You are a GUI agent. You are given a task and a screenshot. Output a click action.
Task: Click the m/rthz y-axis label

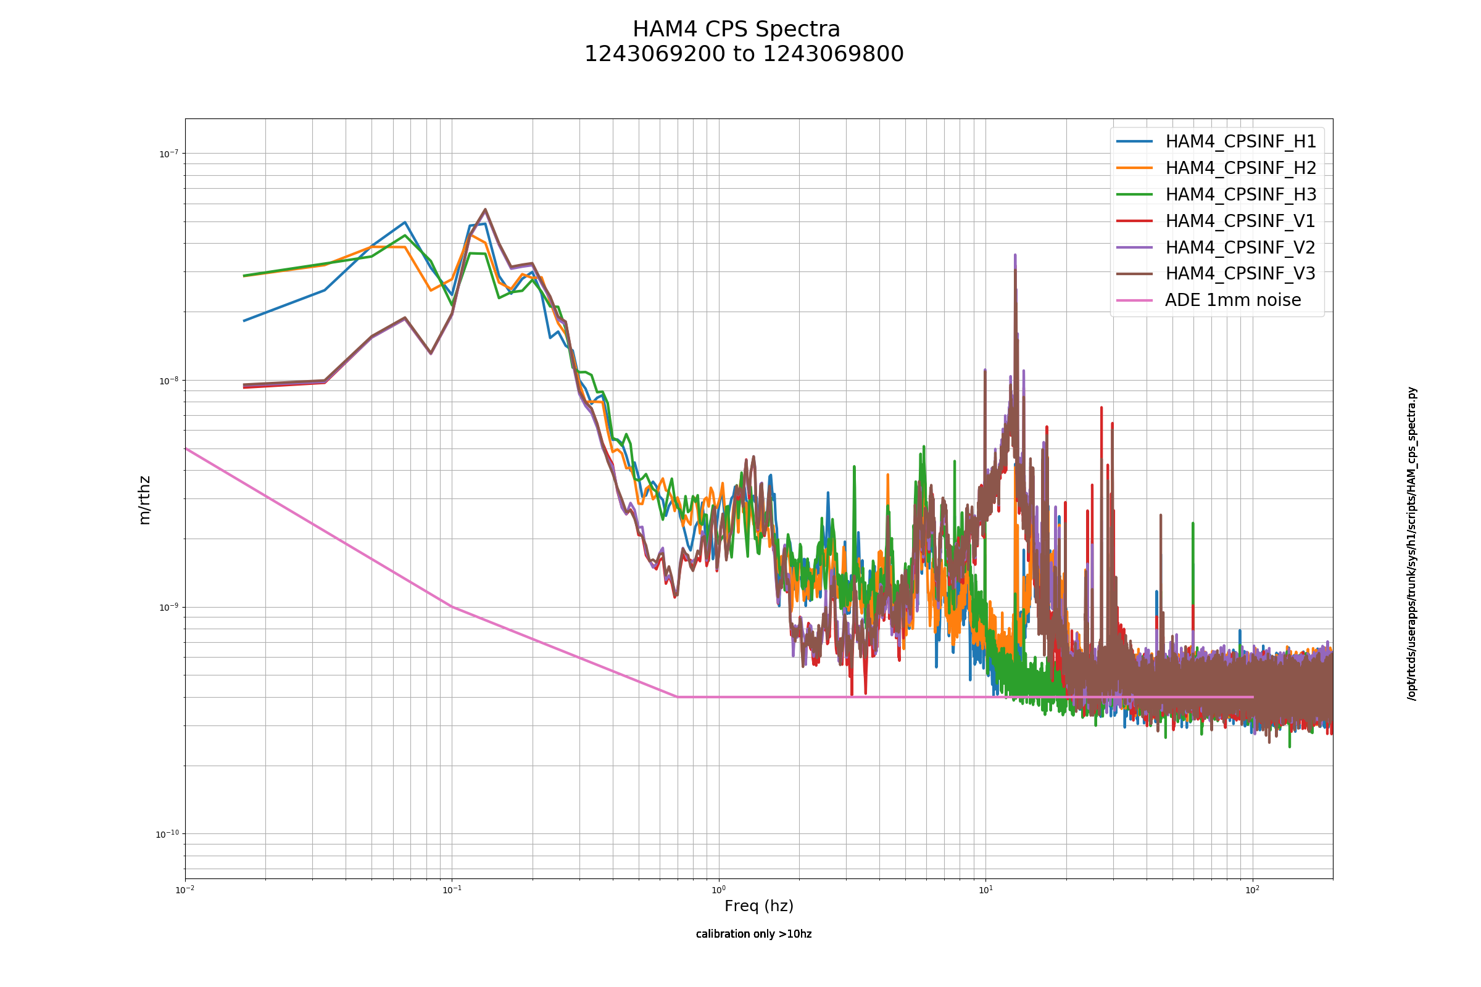tap(144, 500)
